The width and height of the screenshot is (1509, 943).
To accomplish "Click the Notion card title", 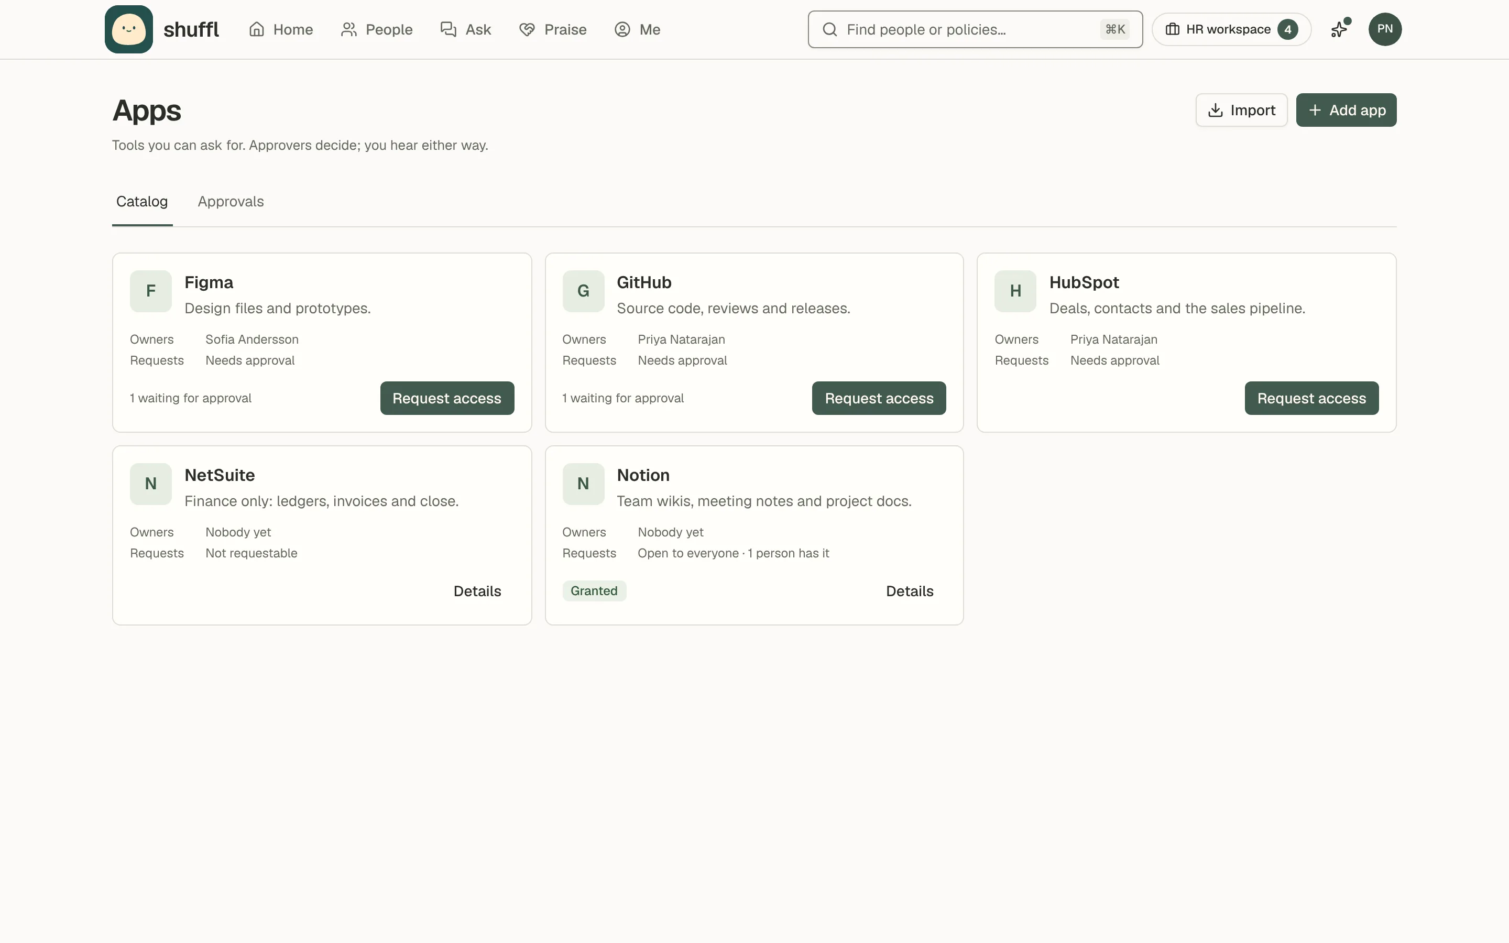I will pyautogui.click(x=643, y=475).
